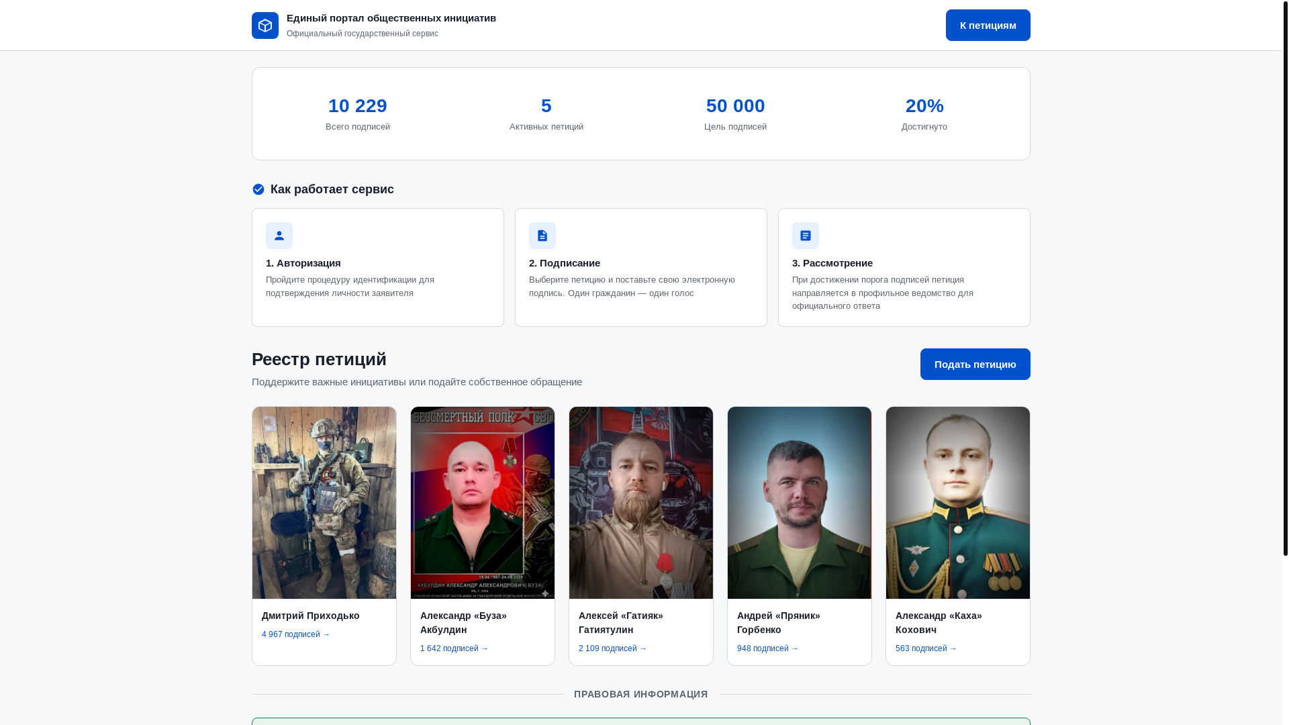Screen dimensions: 1289x725
Task: Click photo of Алексей «Гатияк» Гатиятулин petition
Action: (x=641, y=503)
